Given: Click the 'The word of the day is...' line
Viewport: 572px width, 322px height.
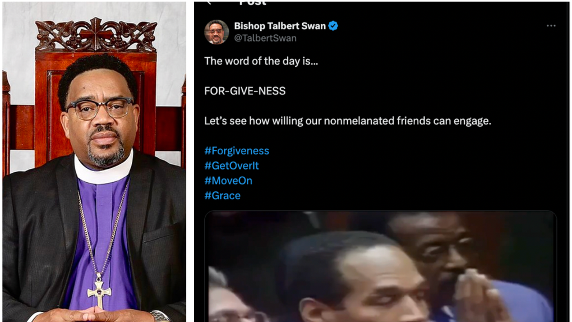Looking at the screenshot, I should 261,61.
